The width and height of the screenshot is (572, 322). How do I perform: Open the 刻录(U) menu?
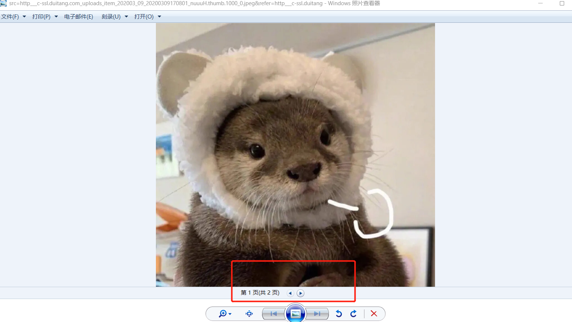[x=111, y=17]
